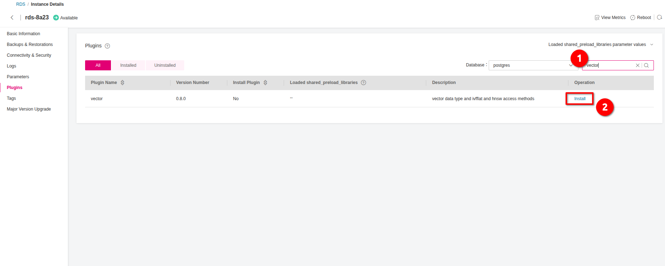Go to RDS breadcrumb link
The height and width of the screenshot is (266, 665).
coord(20,4)
